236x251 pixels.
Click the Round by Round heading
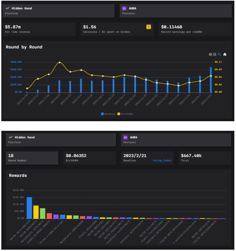(x=24, y=47)
